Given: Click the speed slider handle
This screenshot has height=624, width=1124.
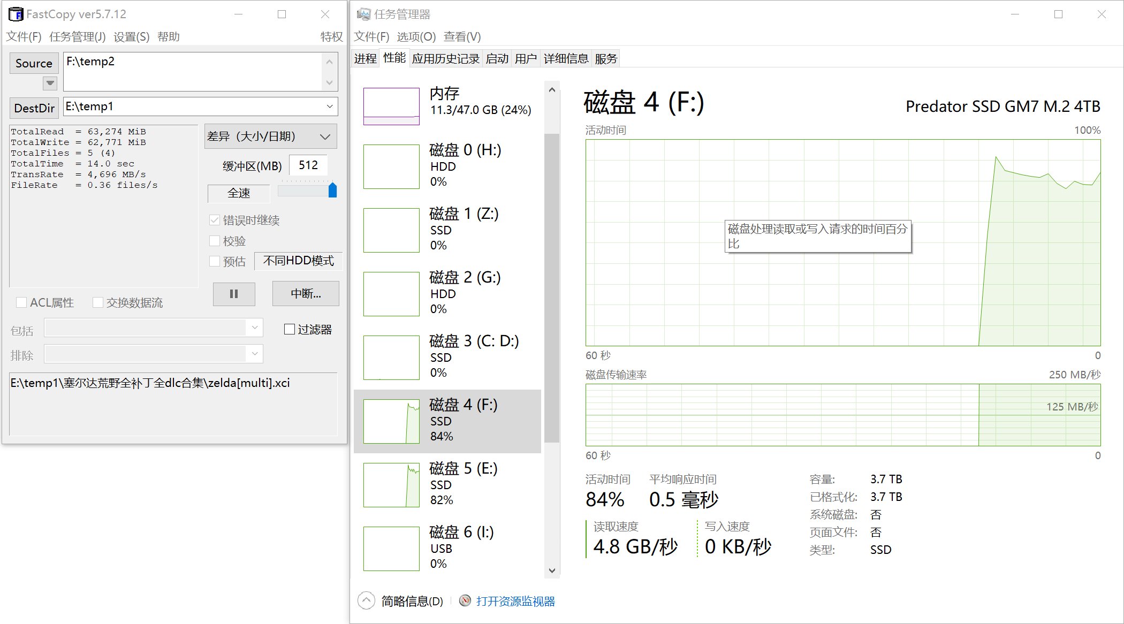Looking at the screenshot, I should [x=332, y=189].
